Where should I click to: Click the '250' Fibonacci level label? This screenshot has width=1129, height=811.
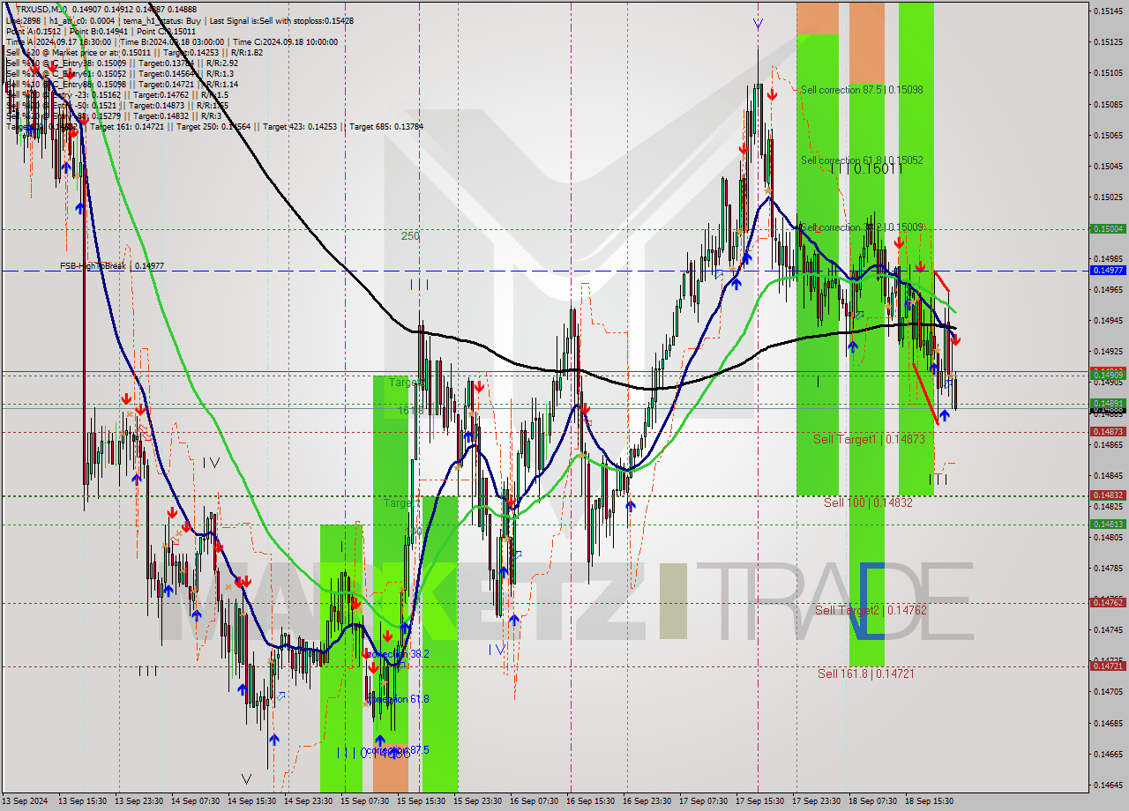[x=410, y=236]
